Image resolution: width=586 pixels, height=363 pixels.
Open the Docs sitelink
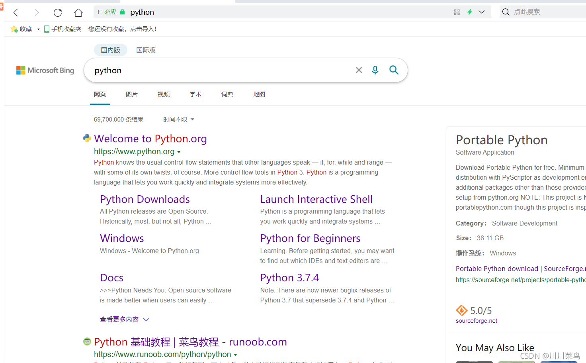112,278
